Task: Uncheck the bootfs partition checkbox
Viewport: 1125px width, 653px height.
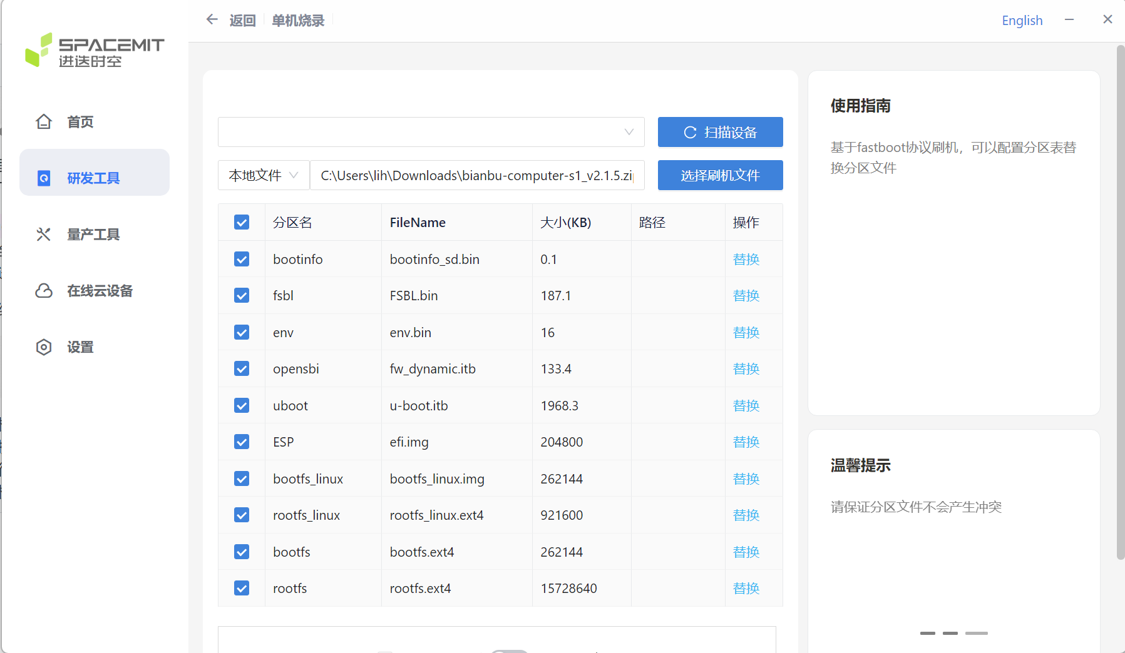Action: coord(242,552)
